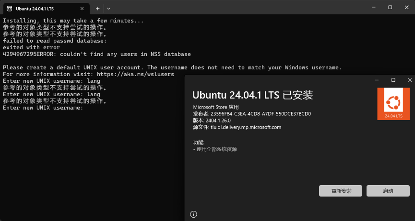The image size is (415, 221).
Task: Click the terminal icon on the Ubuntu tab
Action: pos(10,8)
